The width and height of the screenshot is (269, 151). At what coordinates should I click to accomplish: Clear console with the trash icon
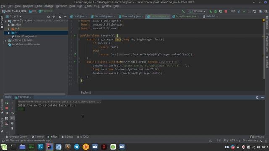(x=12, y=128)
